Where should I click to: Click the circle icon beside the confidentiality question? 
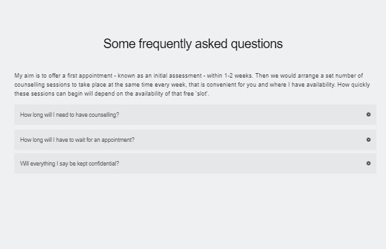(368, 163)
